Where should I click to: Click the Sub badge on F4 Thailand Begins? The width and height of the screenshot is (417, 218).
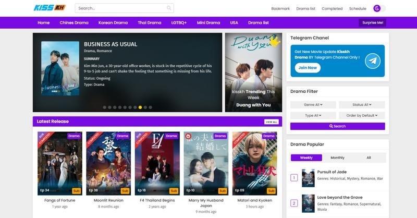tap(174, 191)
